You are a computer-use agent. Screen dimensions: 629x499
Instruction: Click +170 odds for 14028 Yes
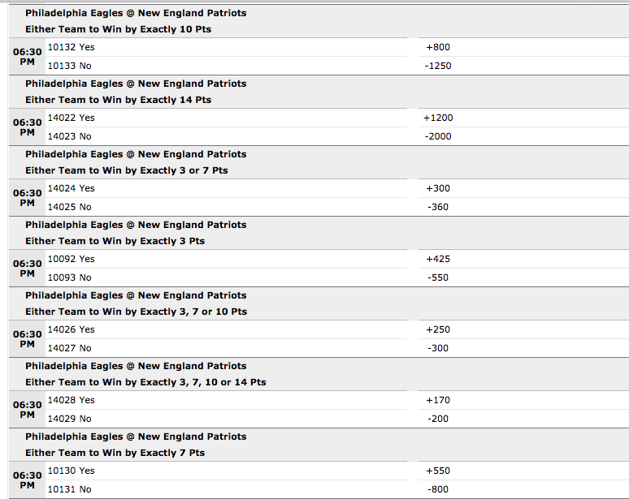coord(438,400)
